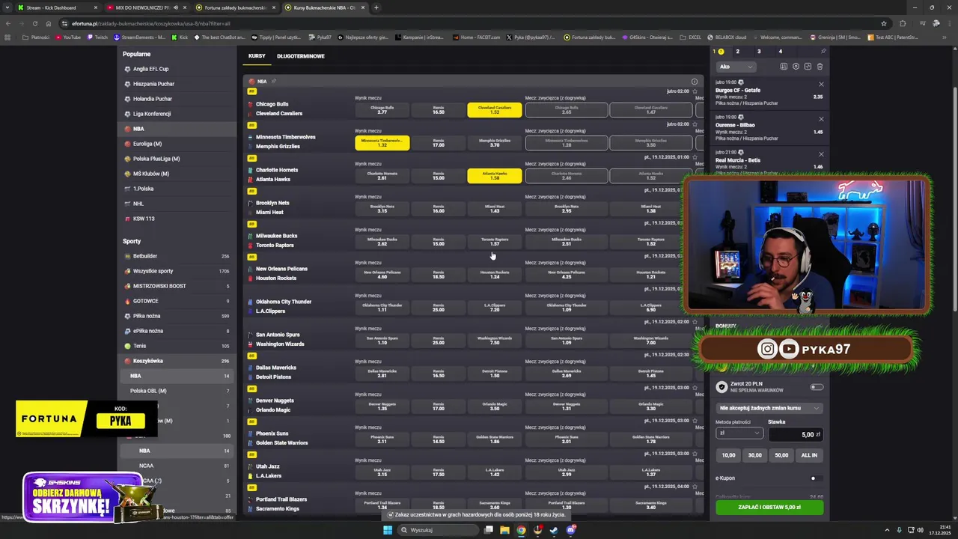958x539 pixels.
Task: Open Oklahoma City Thunder vs L.A.Clippers match
Action: coord(284,306)
